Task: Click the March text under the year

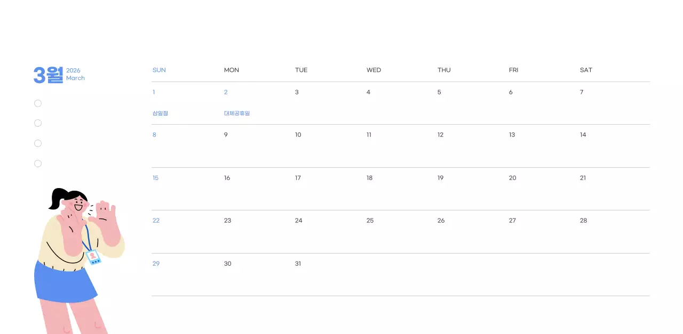Action: click(x=75, y=78)
